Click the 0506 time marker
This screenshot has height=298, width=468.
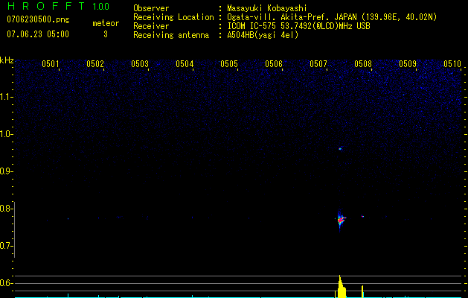[274, 64]
